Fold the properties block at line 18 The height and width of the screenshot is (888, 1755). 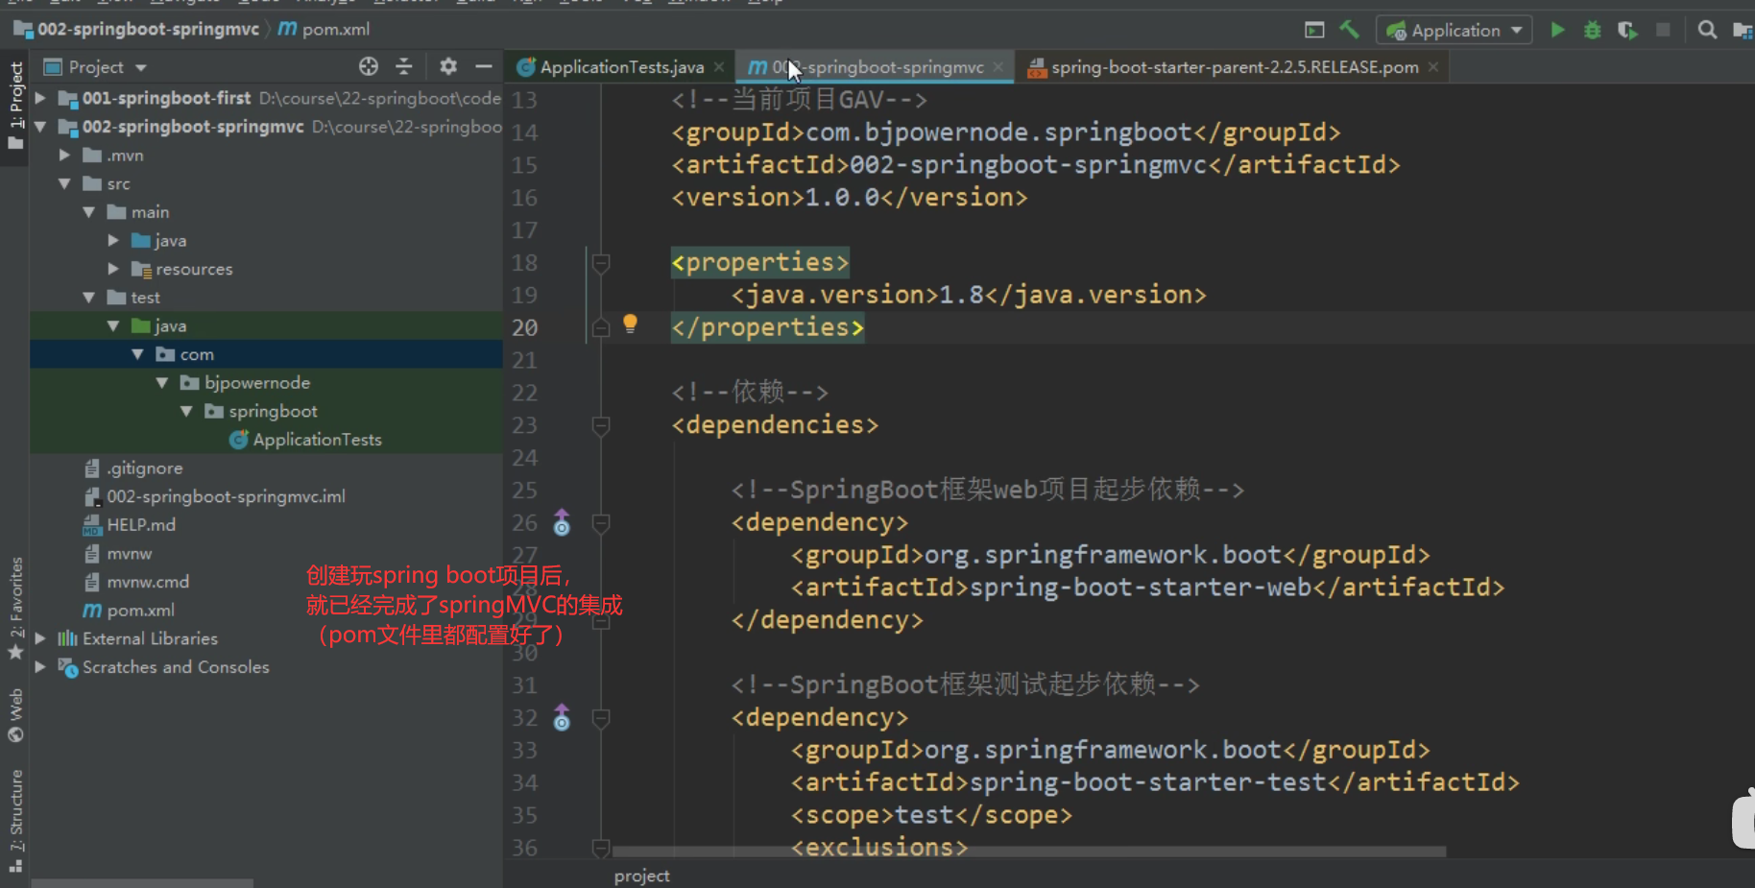click(x=601, y=263)
